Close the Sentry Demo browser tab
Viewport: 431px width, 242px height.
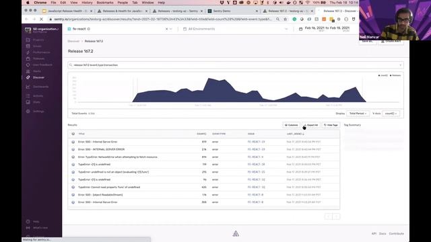[x=257, y=11]
